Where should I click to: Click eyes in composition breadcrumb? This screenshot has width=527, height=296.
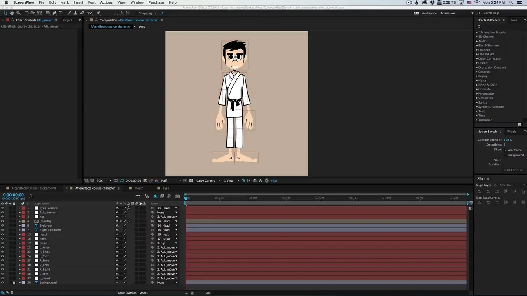142,27
